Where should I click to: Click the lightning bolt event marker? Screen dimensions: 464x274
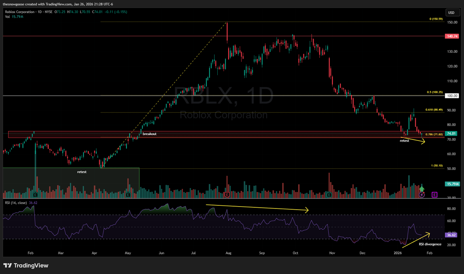(x=422, y=195)
